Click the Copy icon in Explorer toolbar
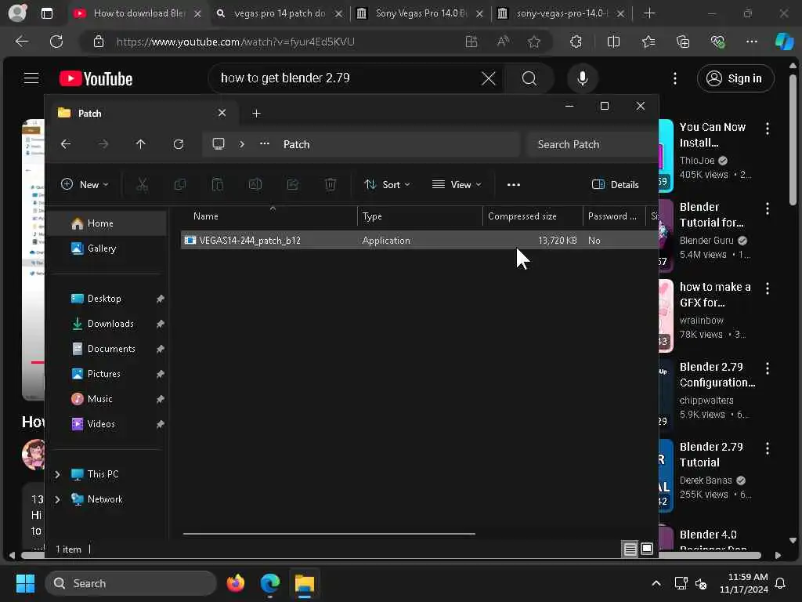 [180, 184]
